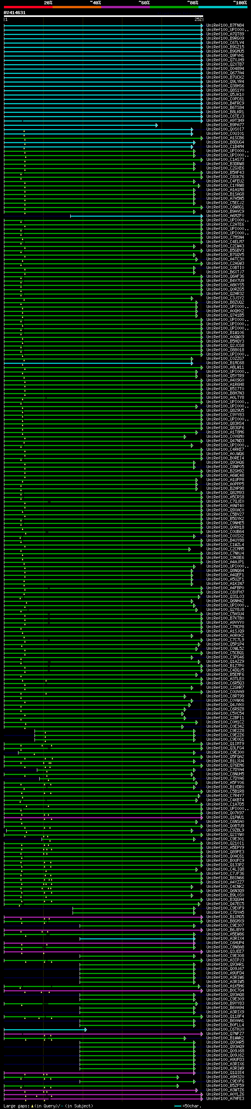Click the UniRef100_B4FRC9 label
251x1109 pixels.
(225, 103)
